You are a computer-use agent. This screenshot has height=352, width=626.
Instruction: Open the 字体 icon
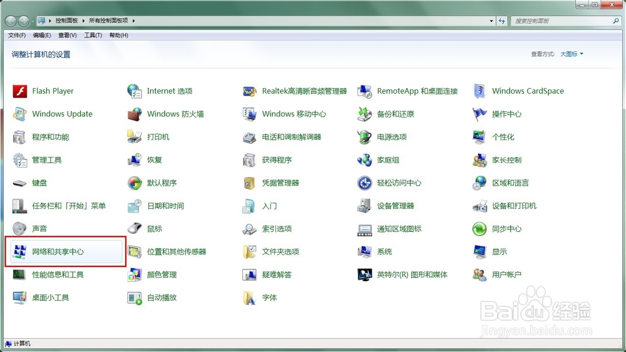[250, 298]
